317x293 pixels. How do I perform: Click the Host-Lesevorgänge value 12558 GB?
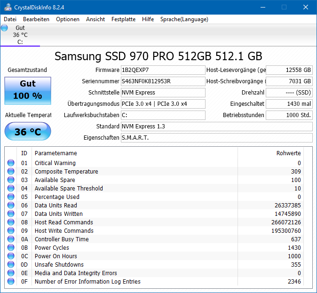[289, 70]
